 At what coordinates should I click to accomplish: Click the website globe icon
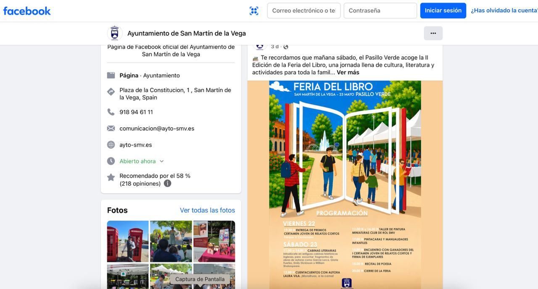[111, 145]
